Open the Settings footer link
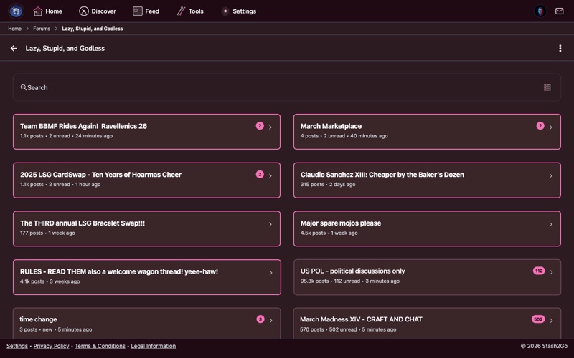Viewport: 574px width, 358px height. point(17,346)
